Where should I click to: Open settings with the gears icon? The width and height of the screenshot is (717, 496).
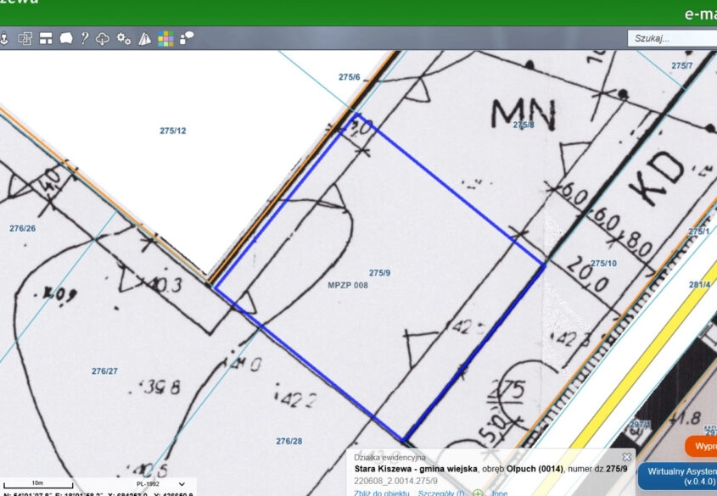pos(124,38)
